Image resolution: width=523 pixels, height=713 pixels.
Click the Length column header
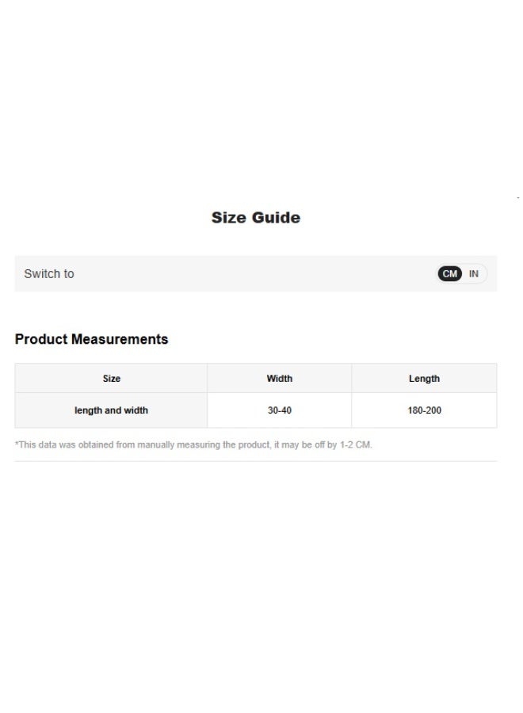point(424,379)
